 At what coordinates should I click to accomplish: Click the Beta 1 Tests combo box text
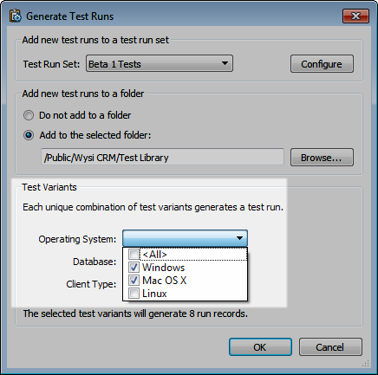point(114,64)
